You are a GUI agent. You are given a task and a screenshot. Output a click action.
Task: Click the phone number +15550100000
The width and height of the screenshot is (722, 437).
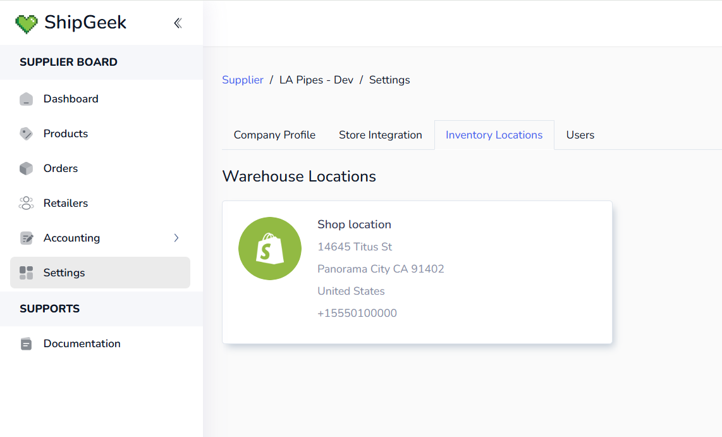click(357, 313)
